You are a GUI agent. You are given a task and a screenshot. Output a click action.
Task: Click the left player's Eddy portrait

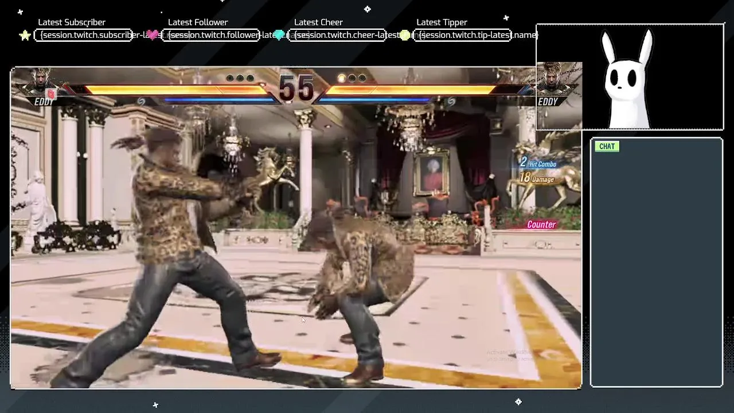(41, 82)
